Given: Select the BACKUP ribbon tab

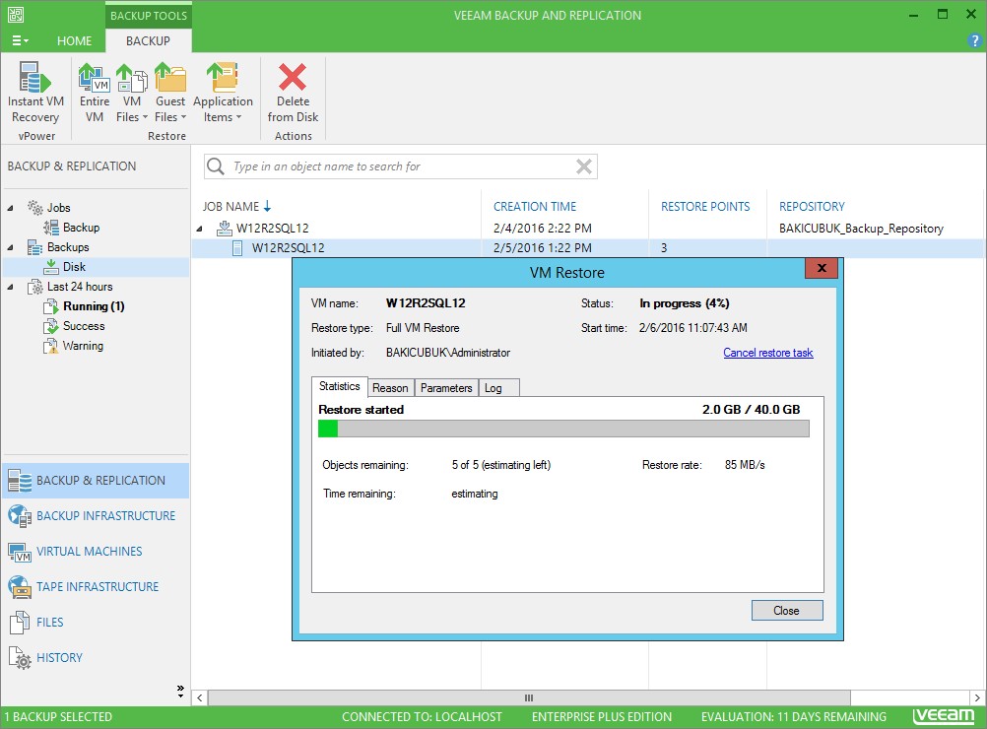Looking at the screenshot, I should 148,41.
